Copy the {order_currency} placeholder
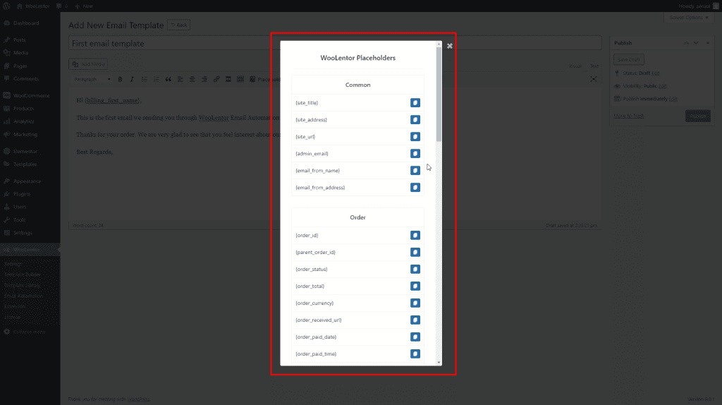722x405 pixels. (x=415, y=303)
